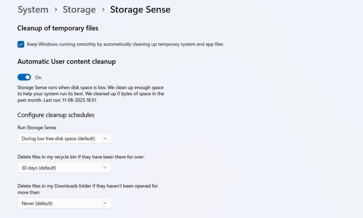Click the "Run Storage Sense" field label
This screenshot has height=218, width=363.
37,127
